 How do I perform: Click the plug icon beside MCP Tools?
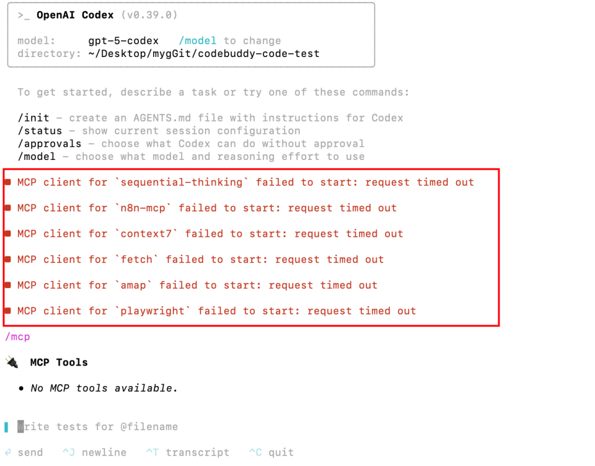pyautogui.click(x=12, y=362)
